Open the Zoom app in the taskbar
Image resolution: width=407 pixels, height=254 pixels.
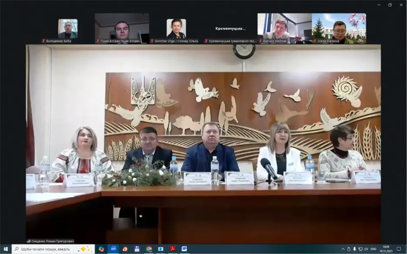coord(113,249)
